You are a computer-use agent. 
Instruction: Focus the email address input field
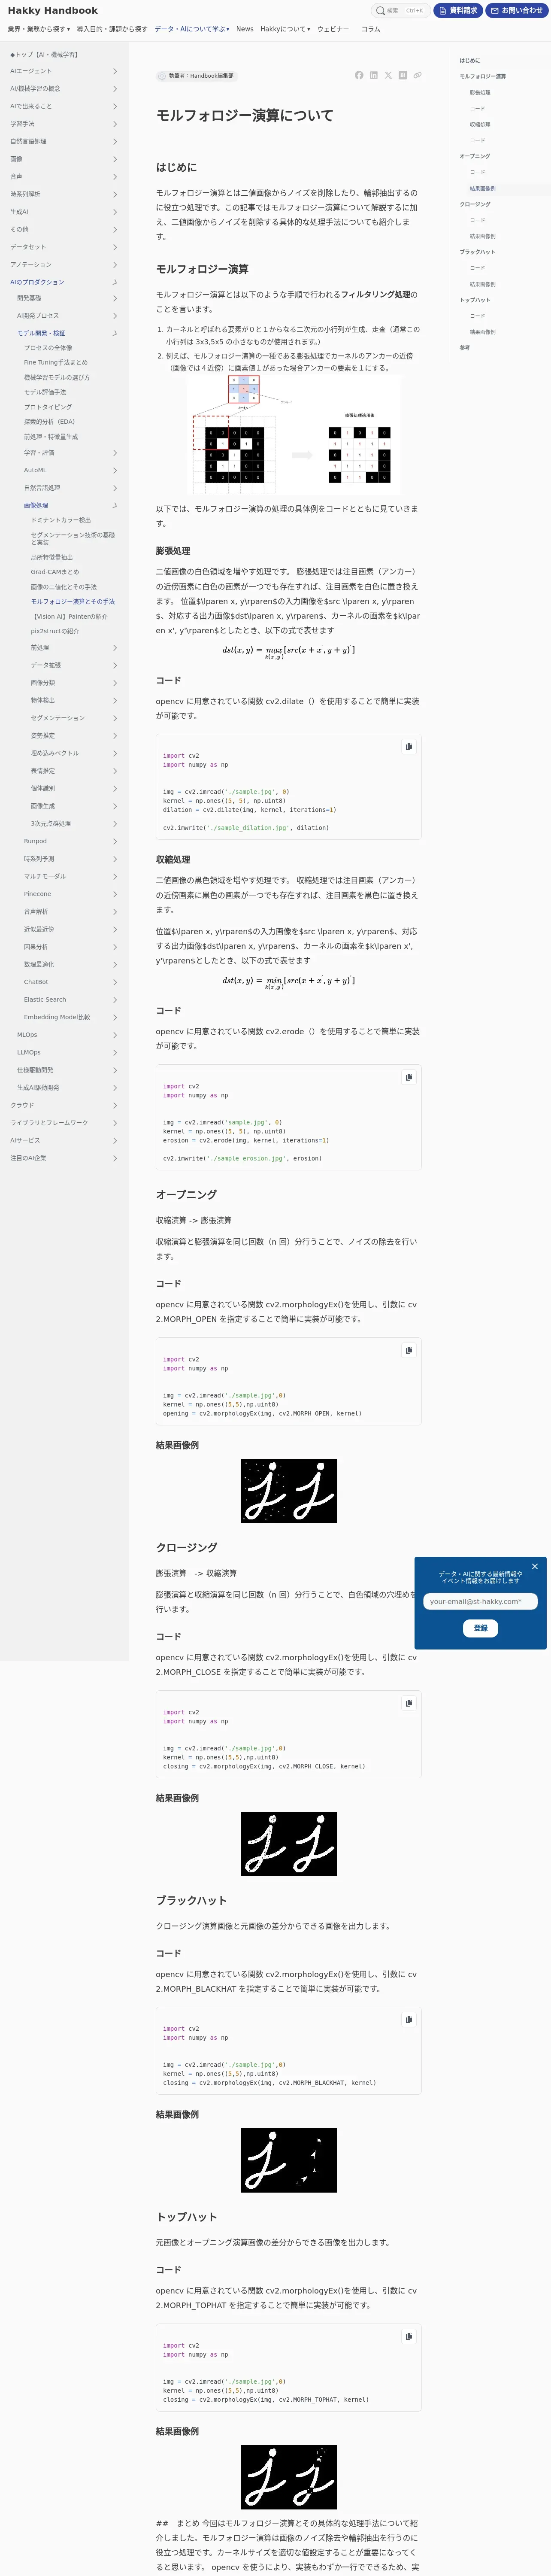pos(480,1601)
